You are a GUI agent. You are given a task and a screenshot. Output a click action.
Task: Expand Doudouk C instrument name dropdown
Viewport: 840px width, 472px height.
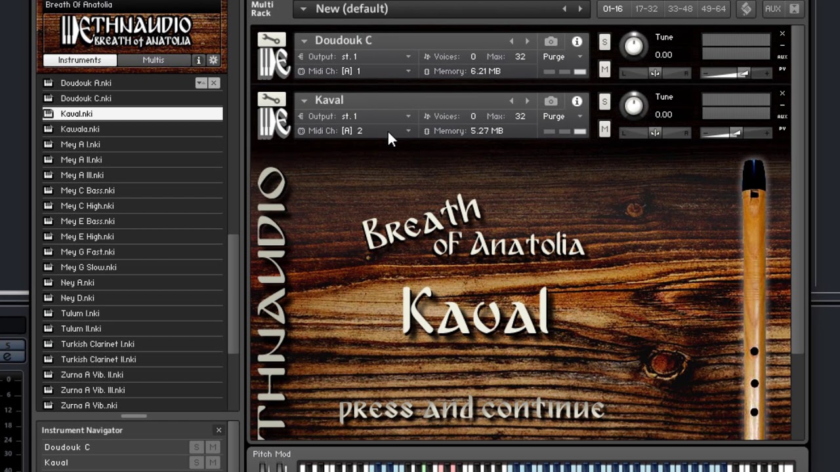click(304, 41)
